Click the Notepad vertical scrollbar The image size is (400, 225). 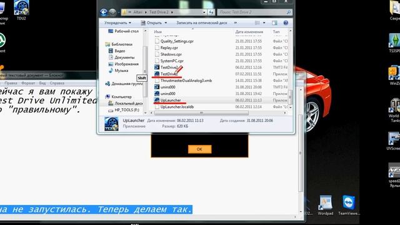pos(301,153)
